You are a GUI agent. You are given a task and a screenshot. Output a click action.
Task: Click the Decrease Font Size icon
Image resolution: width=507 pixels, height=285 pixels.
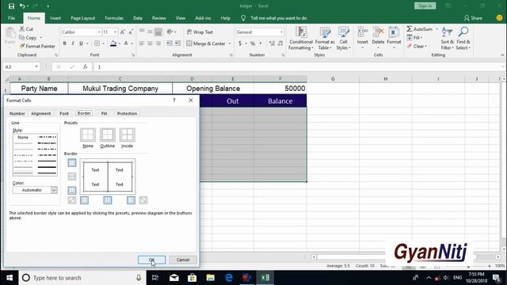pos(131,32)
